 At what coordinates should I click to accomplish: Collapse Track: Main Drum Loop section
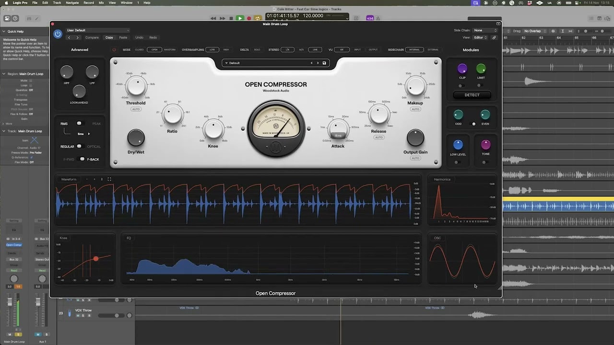[4, 131]
